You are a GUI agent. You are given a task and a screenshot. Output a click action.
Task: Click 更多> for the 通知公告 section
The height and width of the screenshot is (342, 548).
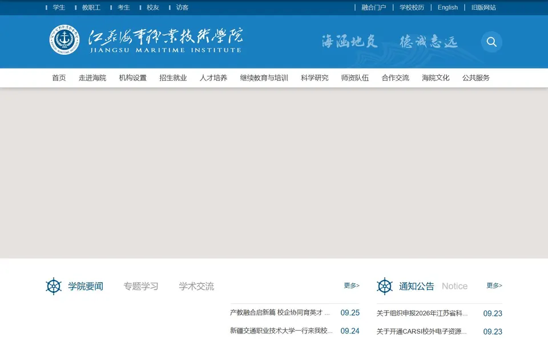(x=494, y=286)
